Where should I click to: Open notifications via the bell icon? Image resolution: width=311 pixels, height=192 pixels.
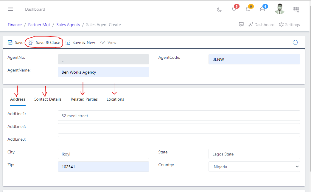pos(234,9)
